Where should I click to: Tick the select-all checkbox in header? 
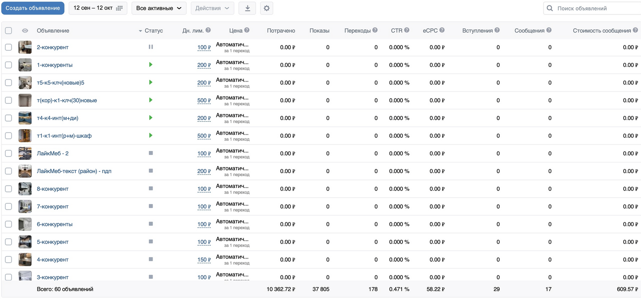point(8,31)
